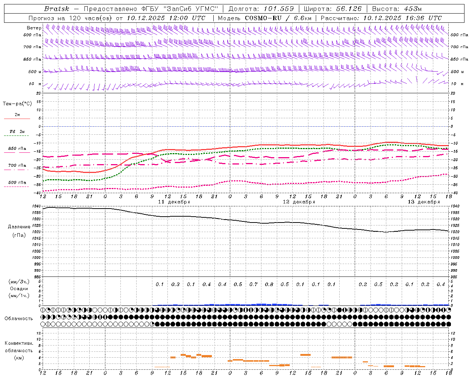470x376 pixels.
Task: Click the "Облачность" cloud cover label
Action: [x=19, y=318]
